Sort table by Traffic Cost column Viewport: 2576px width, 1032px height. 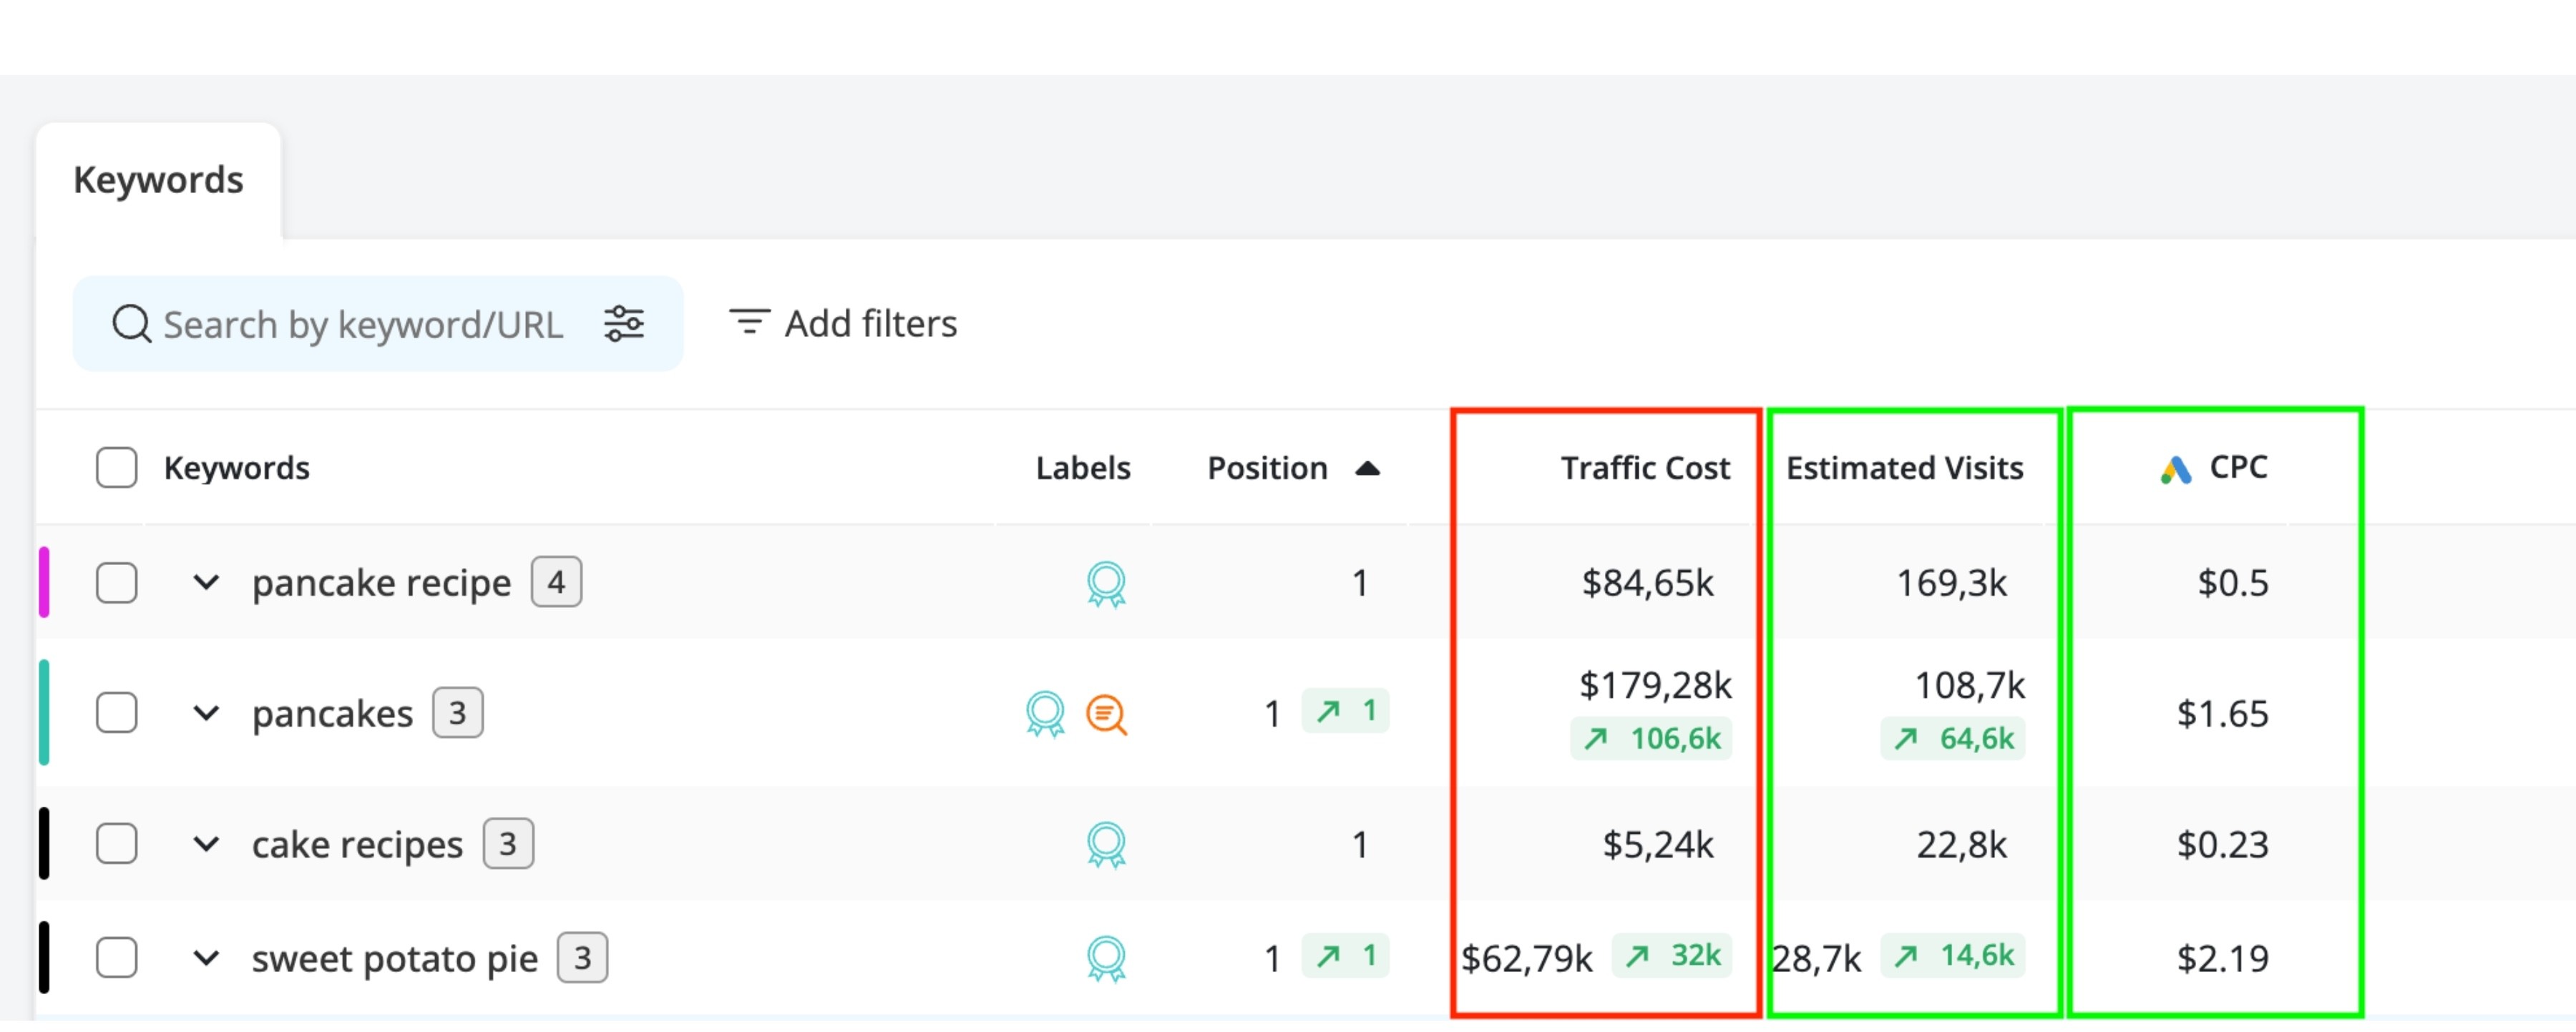(x=1645, y=468)
